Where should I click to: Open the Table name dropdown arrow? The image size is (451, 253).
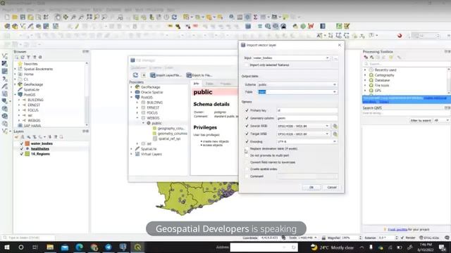tap(334, 92)
